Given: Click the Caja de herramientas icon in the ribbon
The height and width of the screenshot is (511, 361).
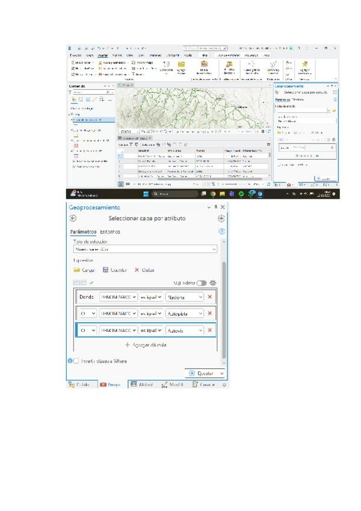Looking at the screenshot, I should click(x=204, y=64).
